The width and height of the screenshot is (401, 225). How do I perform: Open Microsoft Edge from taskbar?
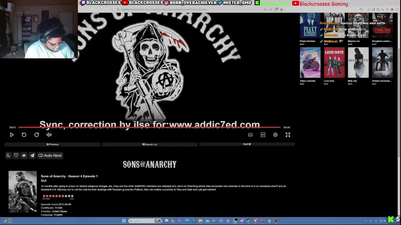[187, 221]
